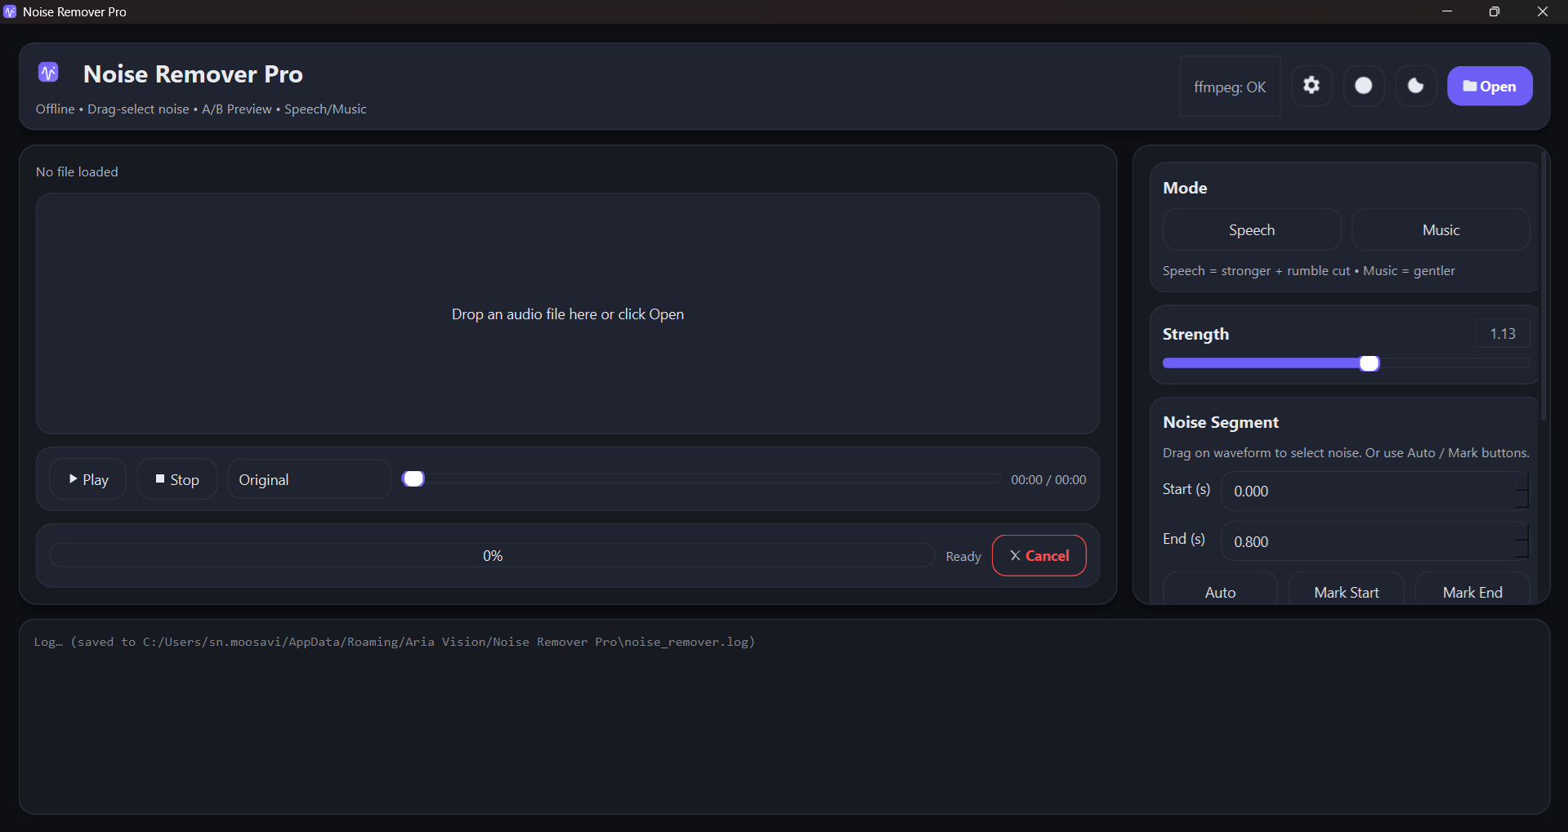Click the X icon on Cancel button

[x=1013, y=555]
